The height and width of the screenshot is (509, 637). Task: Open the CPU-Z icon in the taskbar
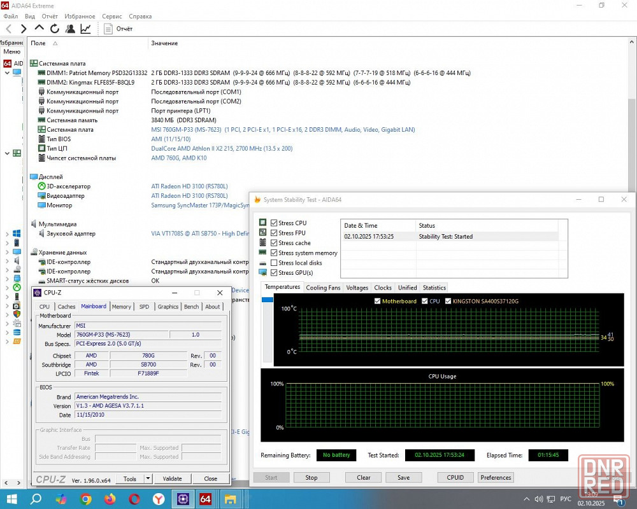pos(182,499)
